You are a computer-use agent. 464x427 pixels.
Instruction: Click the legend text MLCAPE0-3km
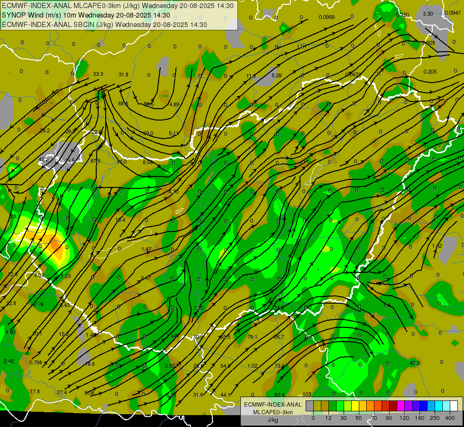point(273,412)
